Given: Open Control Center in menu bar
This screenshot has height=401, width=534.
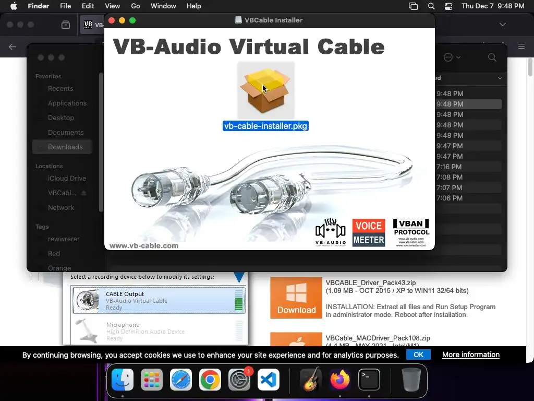Looking at the screenshot, I should point(448,6).
